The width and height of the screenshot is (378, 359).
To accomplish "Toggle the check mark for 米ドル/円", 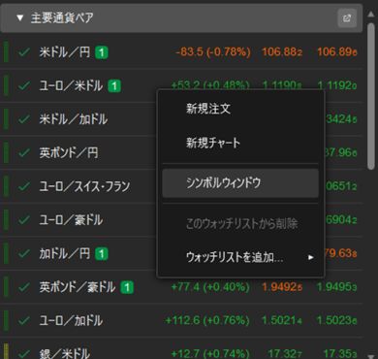I will 24,51.
